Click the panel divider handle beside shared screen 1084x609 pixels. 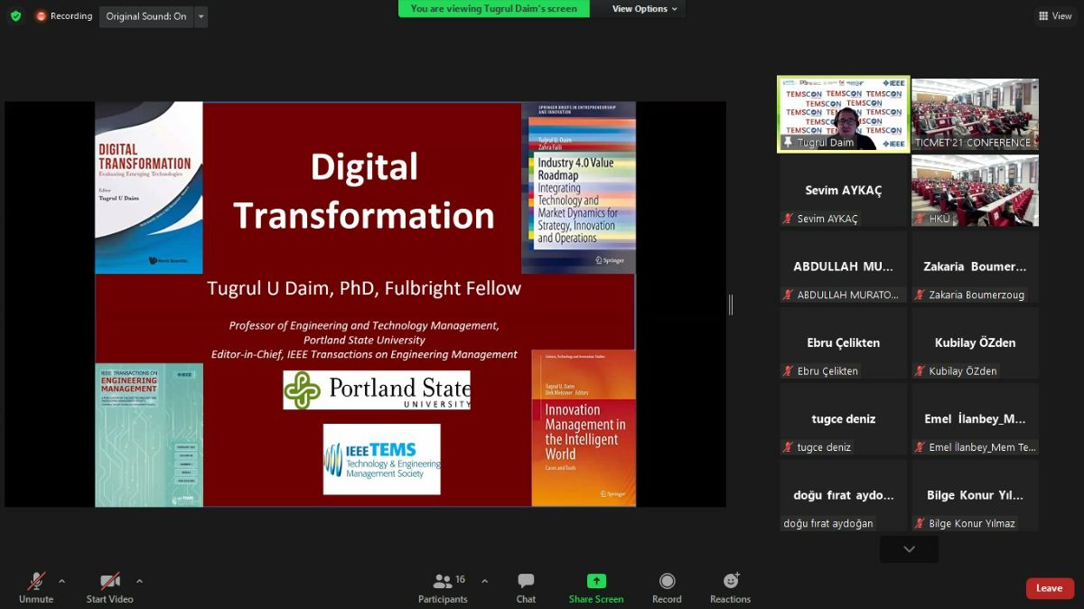[x=731, y=304]
